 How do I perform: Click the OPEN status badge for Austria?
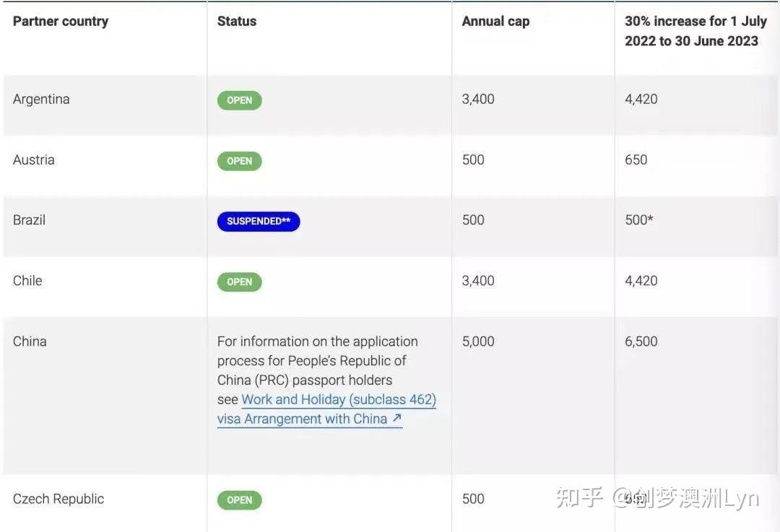pyautogui.click(x=239, y=161)
